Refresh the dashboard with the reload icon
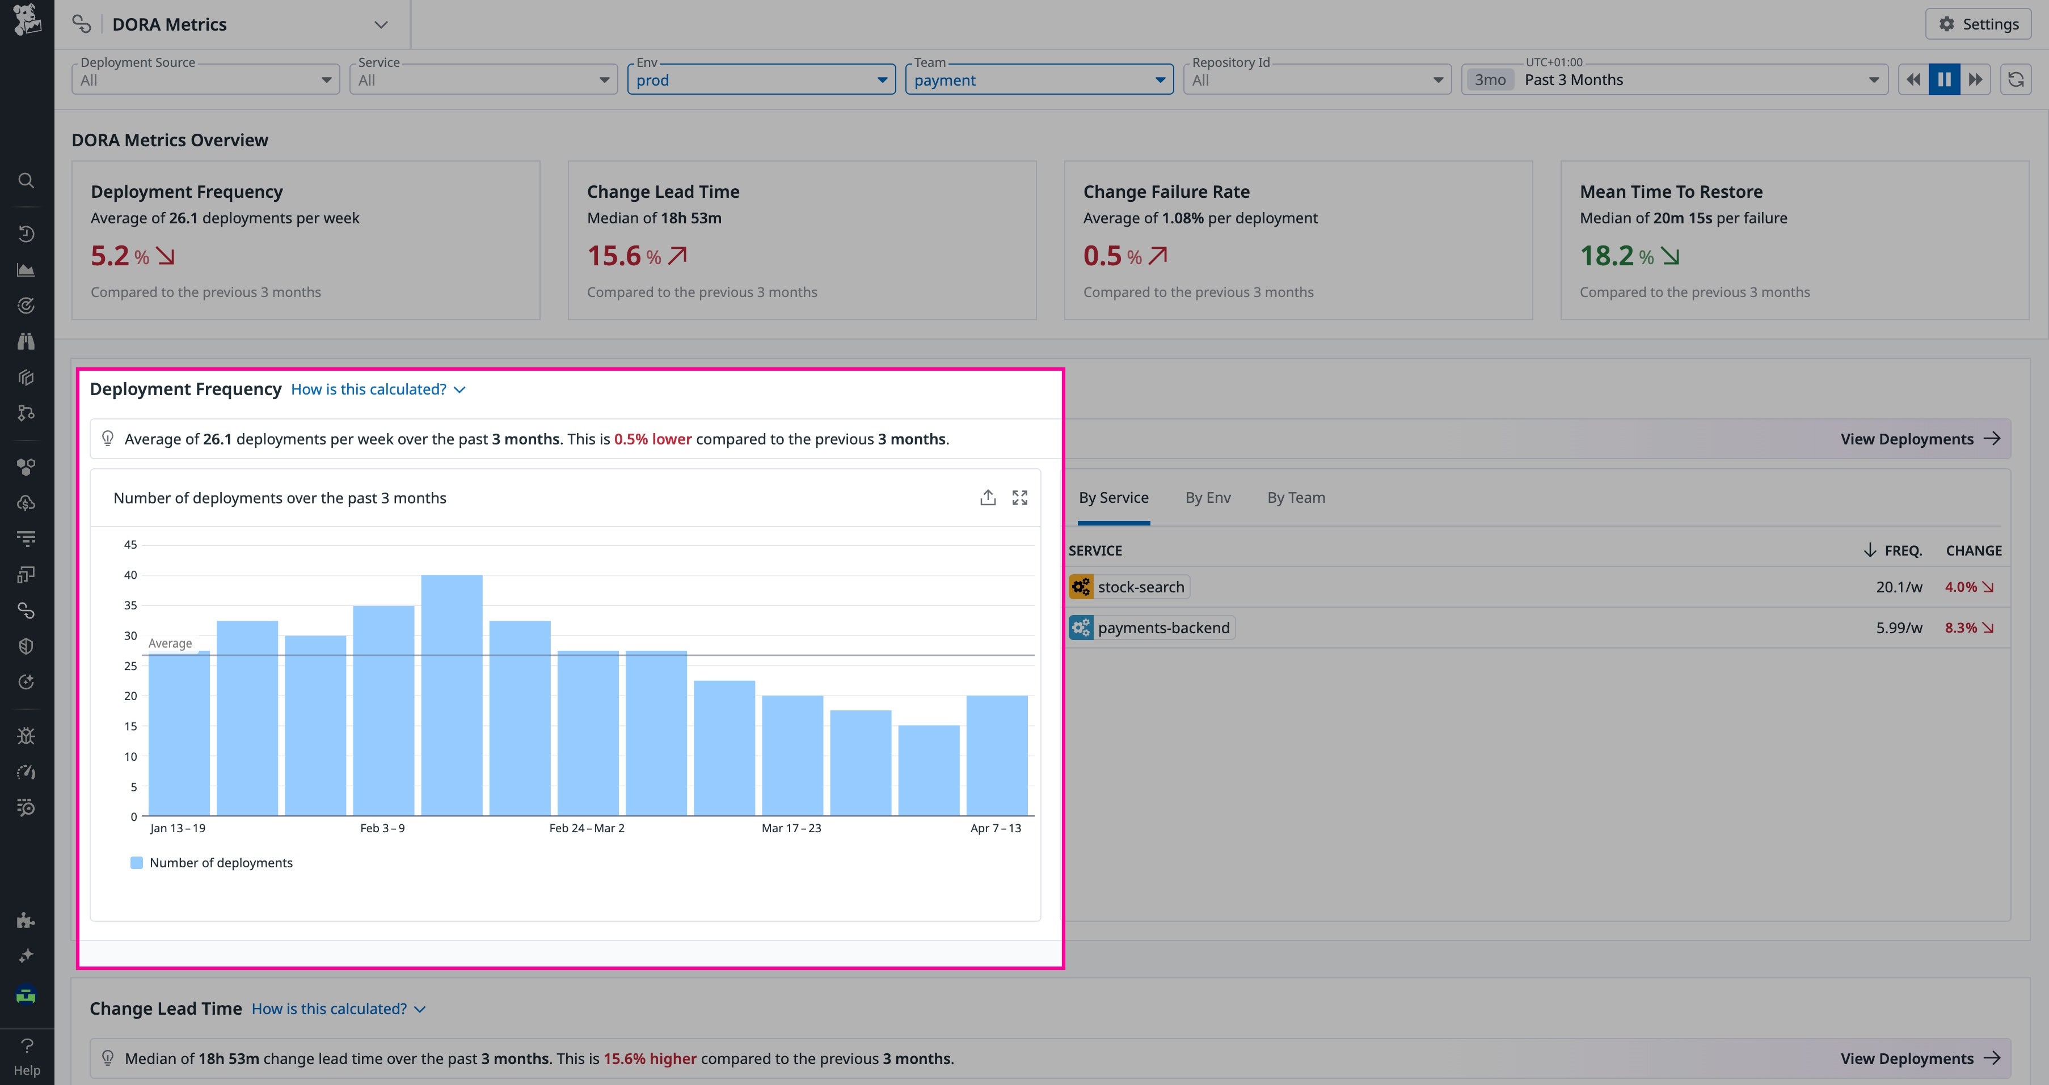 (2018, 79)
